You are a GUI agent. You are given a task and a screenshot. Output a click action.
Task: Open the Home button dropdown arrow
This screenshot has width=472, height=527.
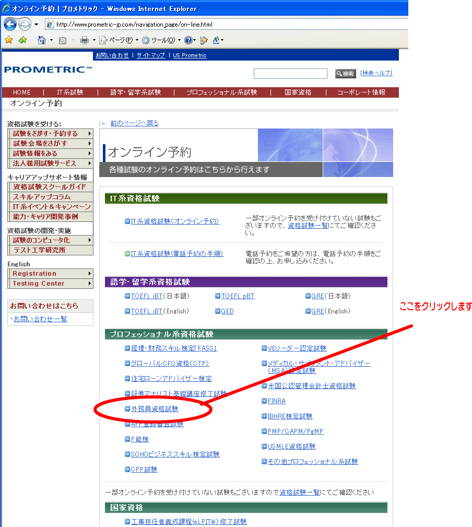coord(51,40)
